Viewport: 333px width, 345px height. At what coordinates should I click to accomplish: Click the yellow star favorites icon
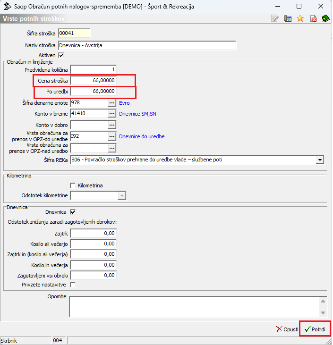pos(300,18)
